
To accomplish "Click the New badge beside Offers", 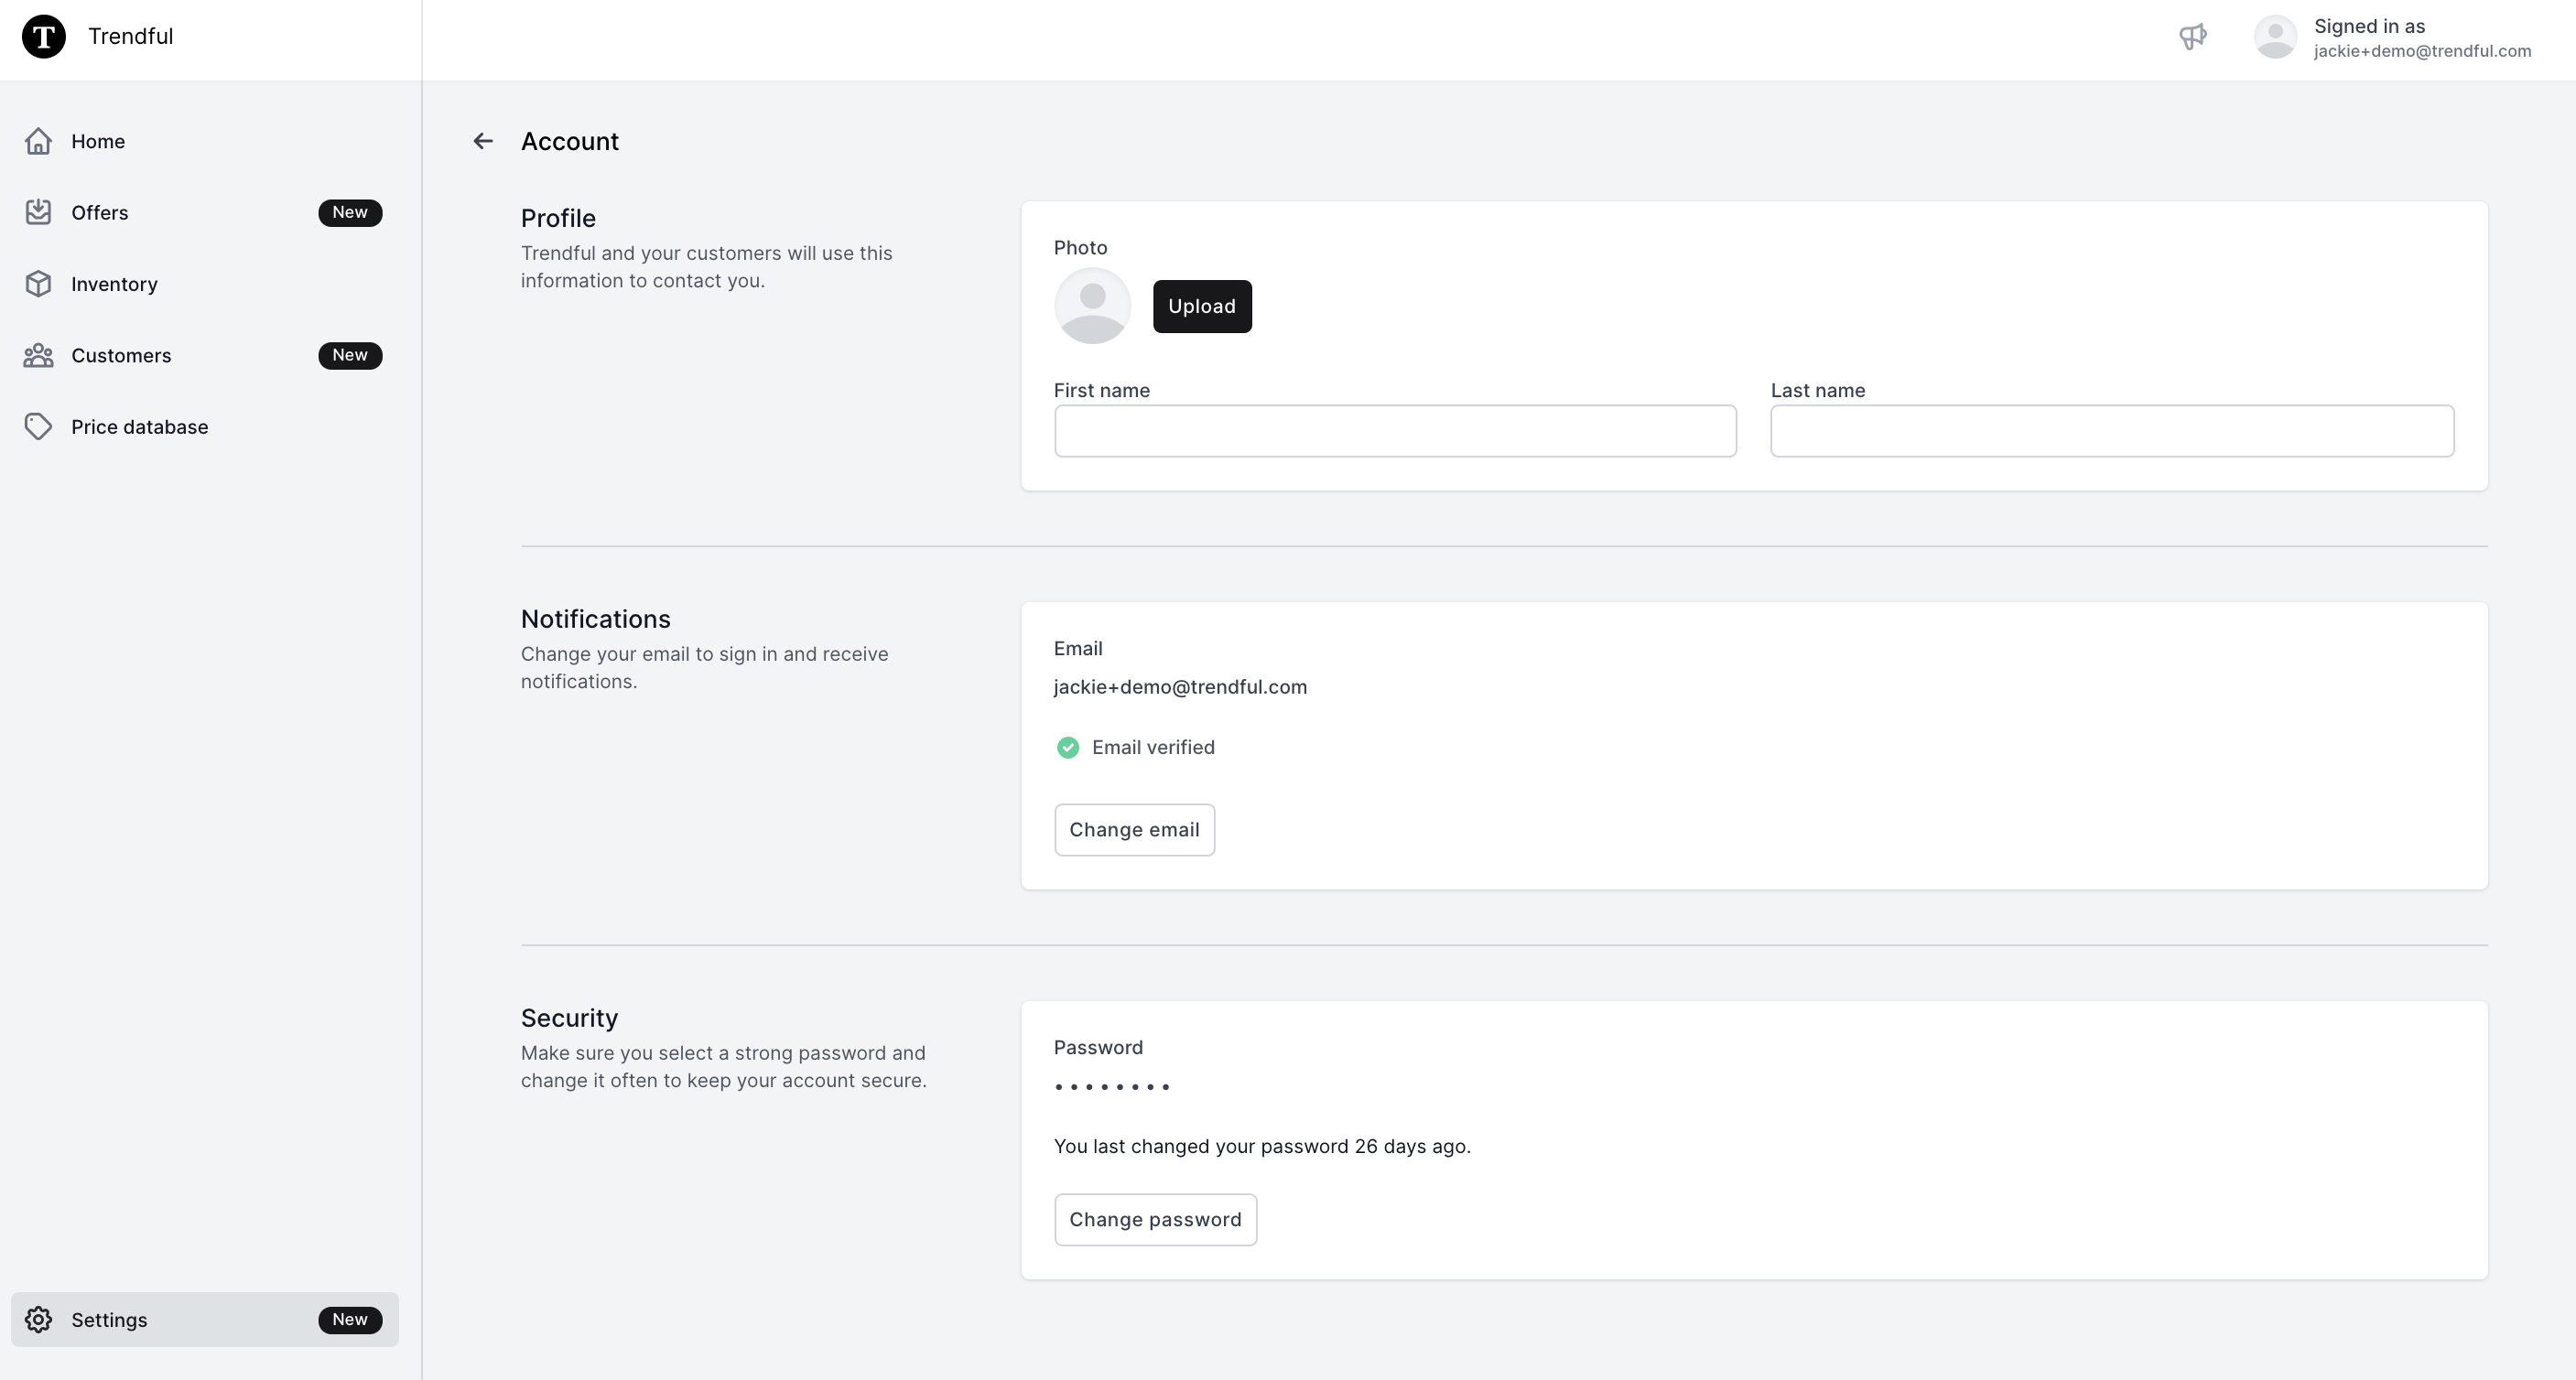I will coord(350,212).
